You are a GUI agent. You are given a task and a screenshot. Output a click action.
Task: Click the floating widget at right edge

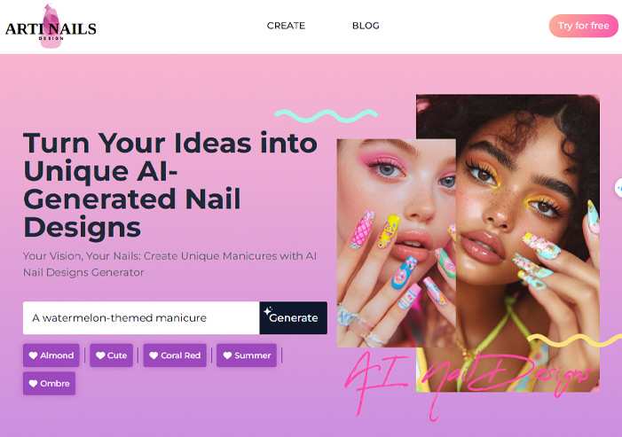[618, 188]
